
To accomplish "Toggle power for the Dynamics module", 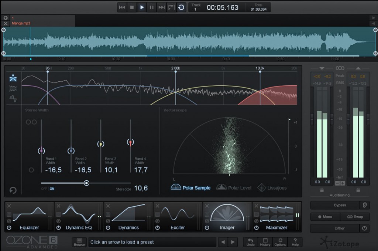I will (108, 228).
